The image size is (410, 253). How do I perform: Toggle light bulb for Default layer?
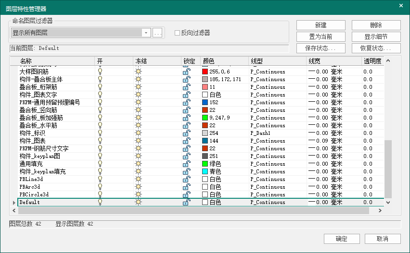click(x=101, y=202)
